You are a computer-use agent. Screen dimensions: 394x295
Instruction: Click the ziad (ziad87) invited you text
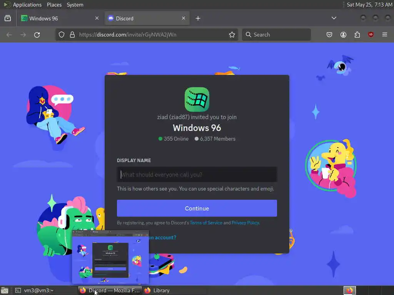(197, 117)
